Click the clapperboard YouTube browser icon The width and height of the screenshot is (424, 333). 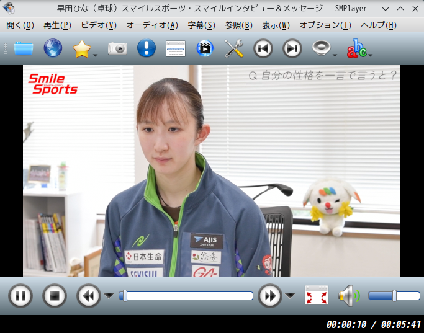(205, 48)
